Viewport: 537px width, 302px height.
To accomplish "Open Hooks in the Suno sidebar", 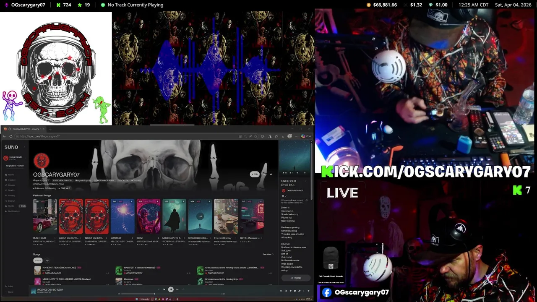I will (10, 206).
